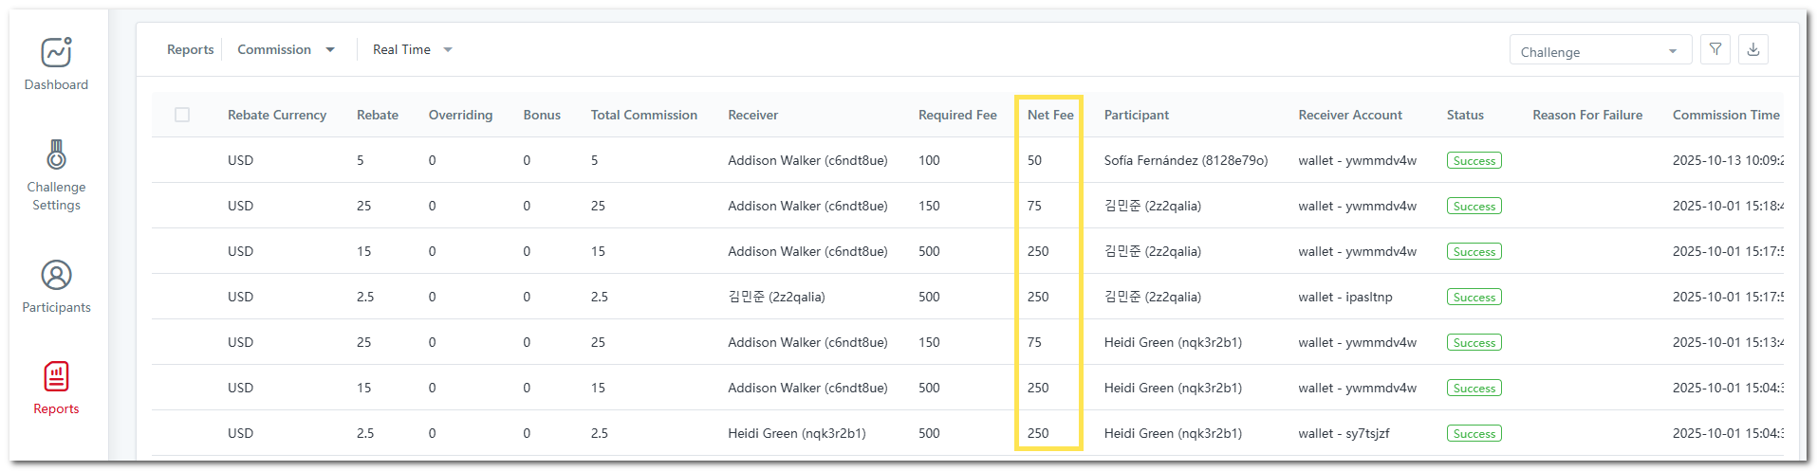
Task: Click the Reports breadcrumb tab
Action: [190, 49]
